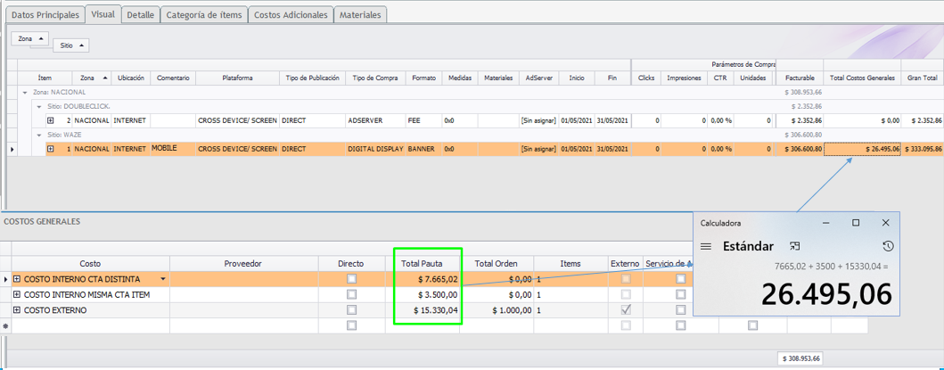Check Directo for COSTO INTERNO CTA DISTINTA

[351, 279]
